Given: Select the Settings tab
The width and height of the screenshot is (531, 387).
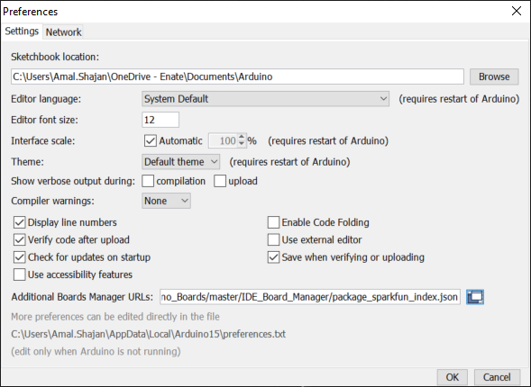Looking at the screenshot, I should 22,31.
